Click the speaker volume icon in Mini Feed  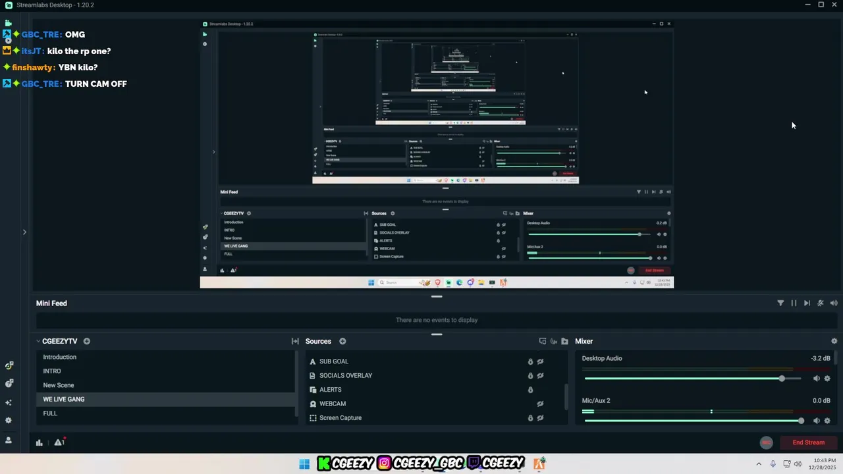pyautogui.click(x=834, y=303)
